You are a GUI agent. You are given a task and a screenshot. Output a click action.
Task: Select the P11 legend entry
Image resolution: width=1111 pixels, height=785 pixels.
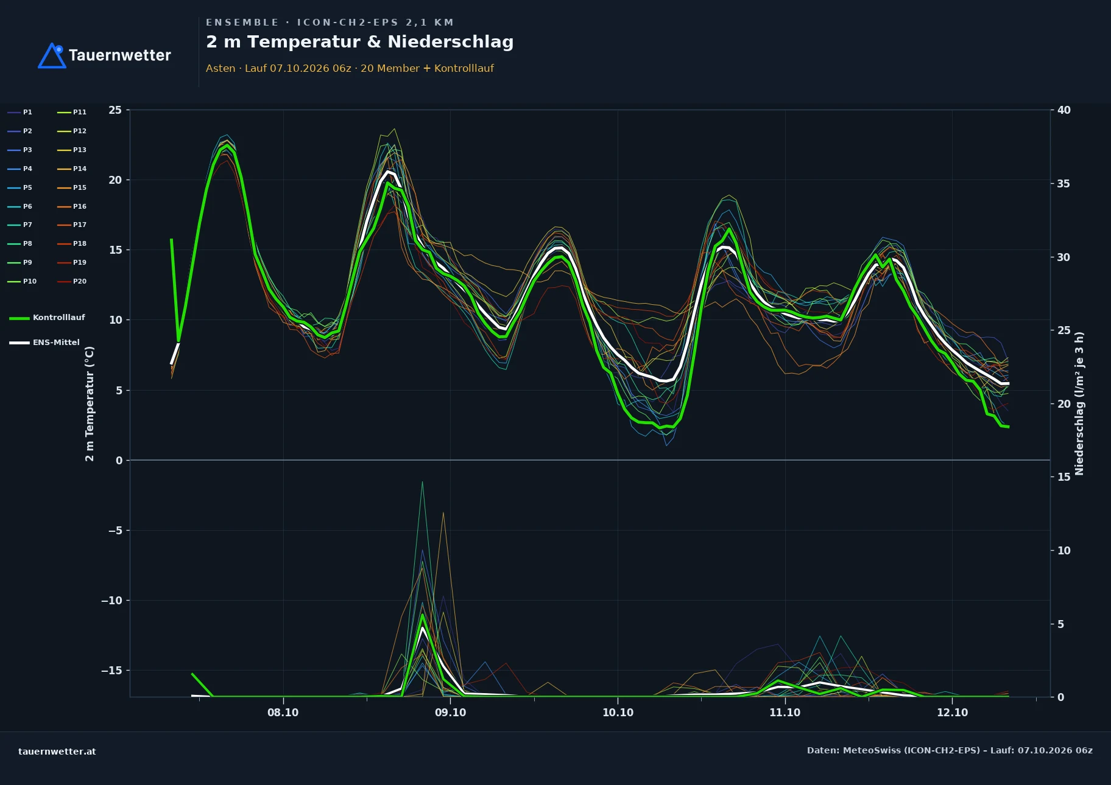coord(72,112)
